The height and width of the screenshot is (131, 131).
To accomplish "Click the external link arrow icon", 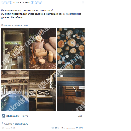I will (3, 123).
